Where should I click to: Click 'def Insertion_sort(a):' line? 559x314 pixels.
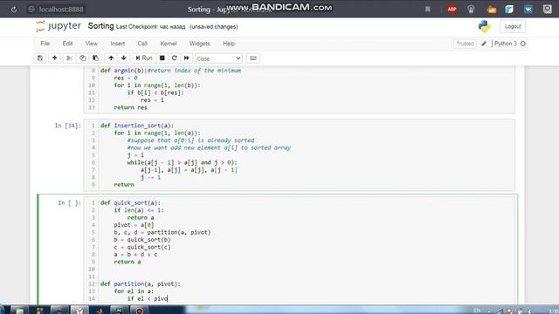tap(137, 126)
